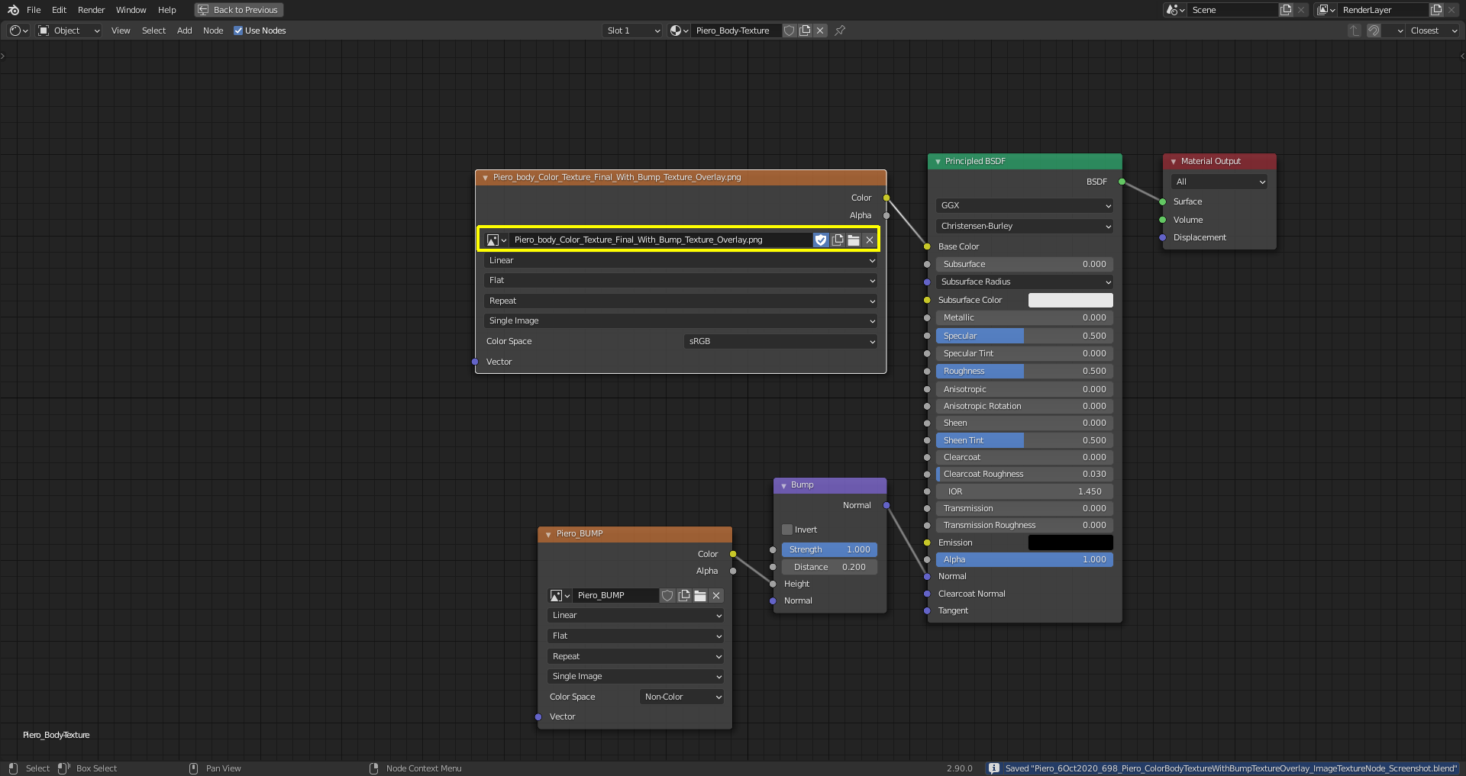Browse images in the color texture node
This screenshot has width=1466, height=776.
point(496,240)
